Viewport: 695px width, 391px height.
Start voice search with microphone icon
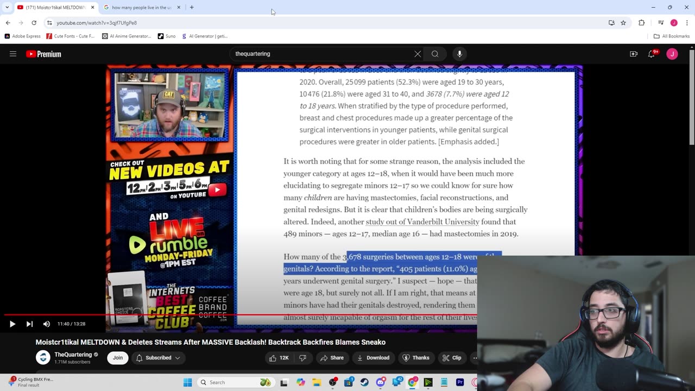point(459,54)
